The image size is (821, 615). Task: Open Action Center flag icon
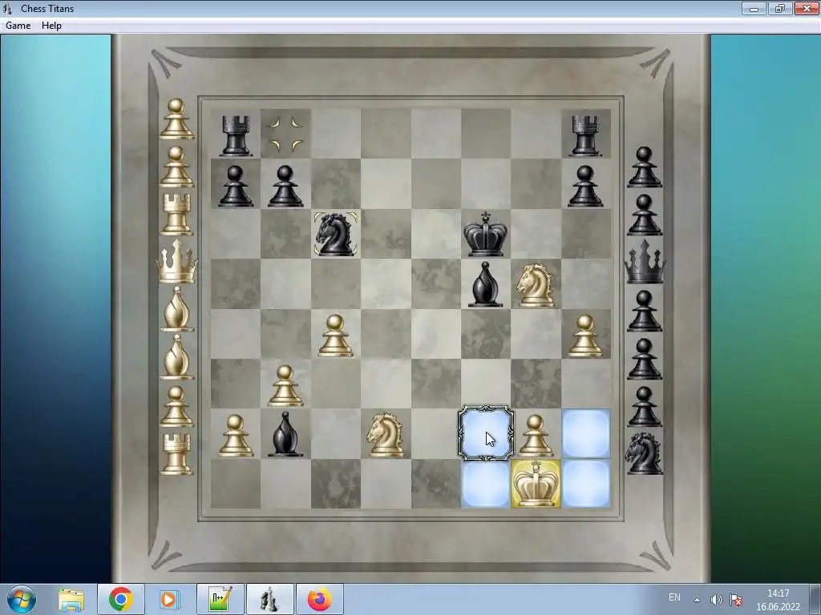(736, 600)
